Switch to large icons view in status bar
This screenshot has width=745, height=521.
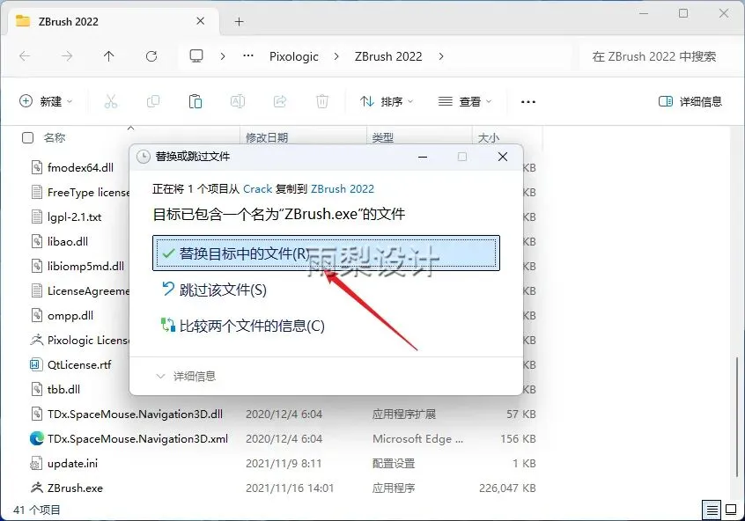click(731, 510)
